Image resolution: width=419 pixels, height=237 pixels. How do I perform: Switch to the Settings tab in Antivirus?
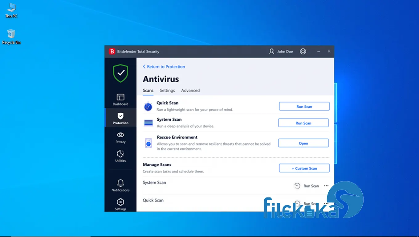coord(167,90)
